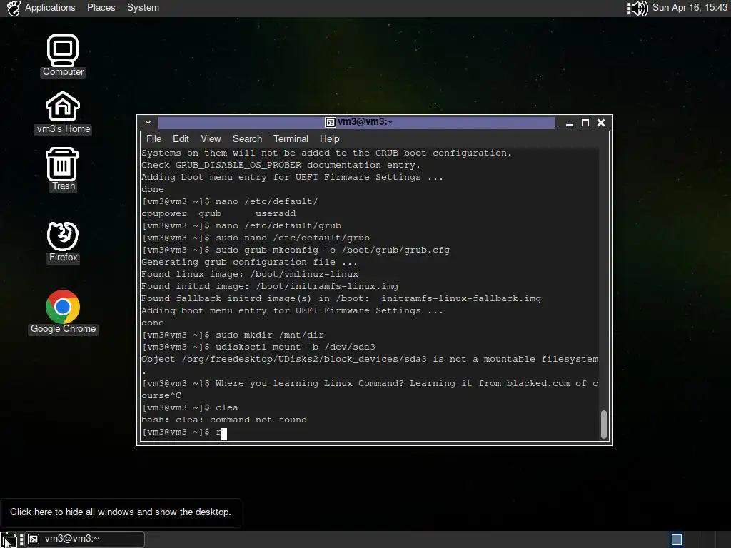Close the terminal window
Image resolution: width=731 pixels, height=548 pixels.
pyautogui.click(x=601, y=123)
